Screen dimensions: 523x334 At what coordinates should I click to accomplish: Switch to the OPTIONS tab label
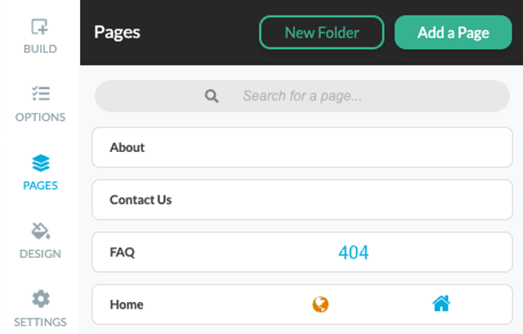[x=40, y=118]
